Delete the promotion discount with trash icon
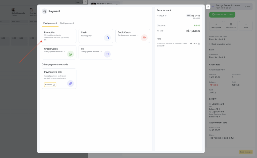 tap(199, 44)
